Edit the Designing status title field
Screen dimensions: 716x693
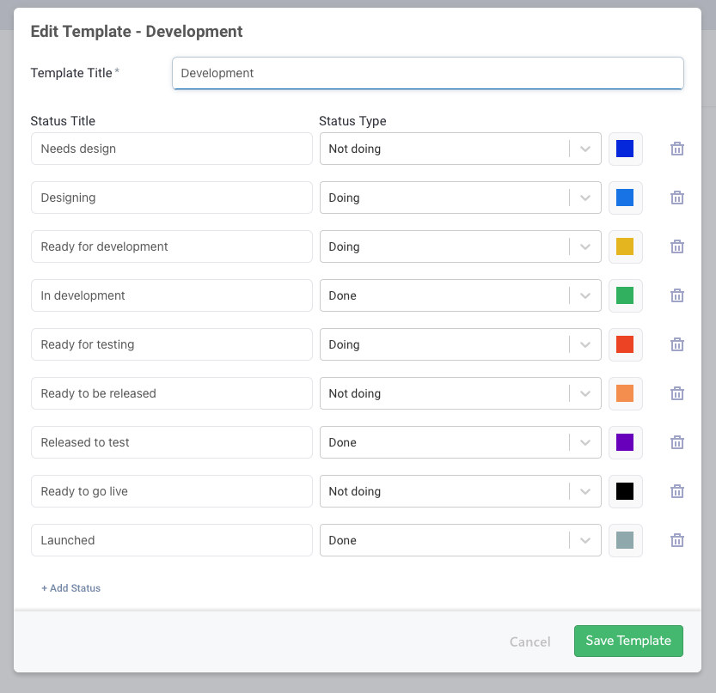(x=172, y=198)
